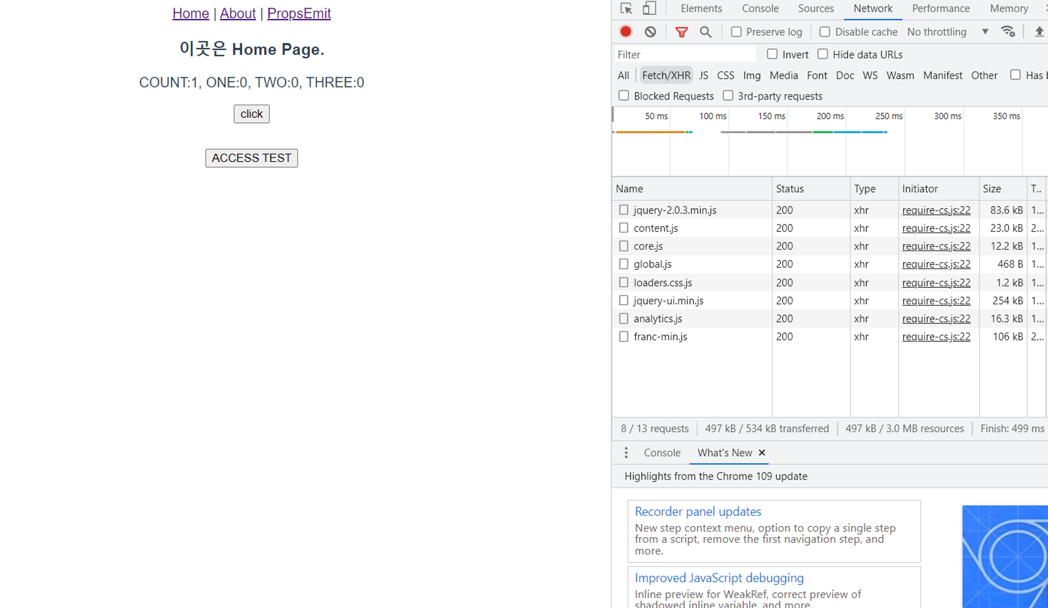
Task: Tick the Hide data URLs checkbox
Action: tap(823, 54)
